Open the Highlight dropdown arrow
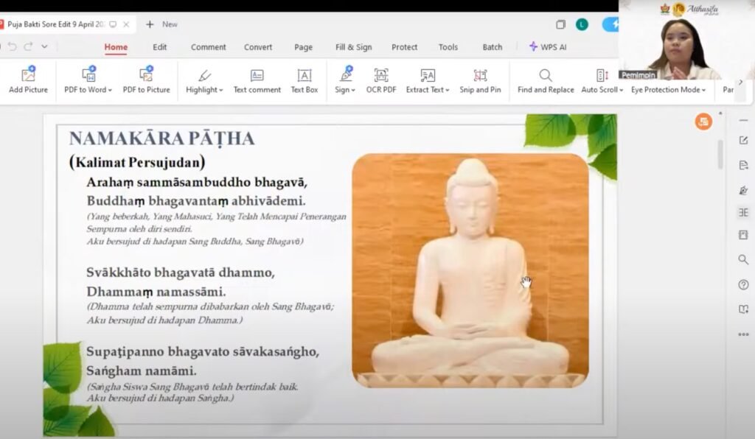The width and height of the screenshot is (755, 439). (220, 91)
